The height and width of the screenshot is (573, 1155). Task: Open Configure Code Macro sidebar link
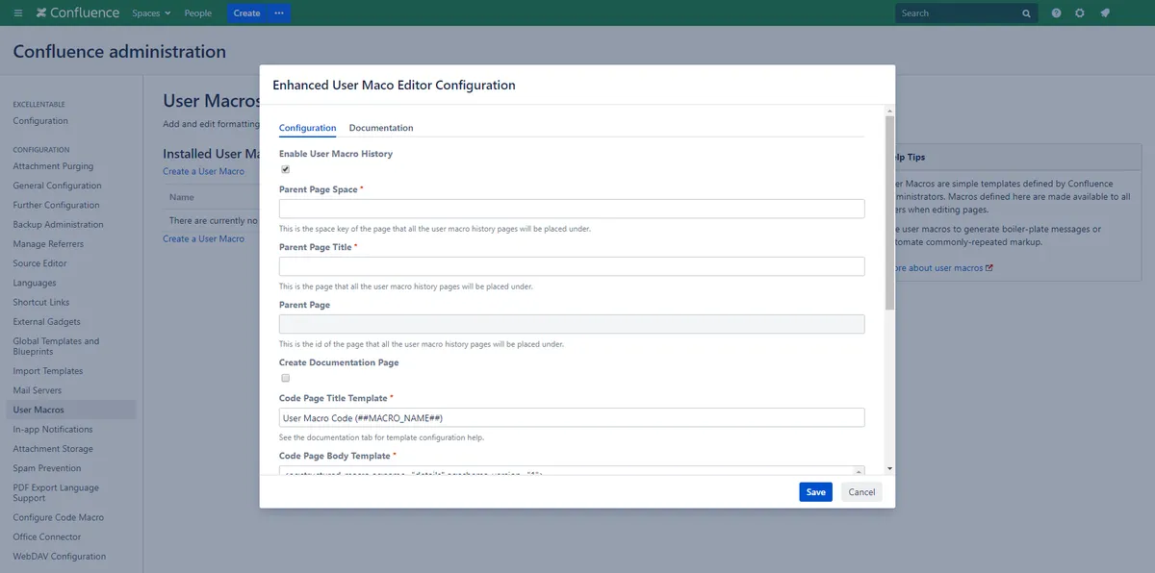pyautogui.click(x=58, y=517)
